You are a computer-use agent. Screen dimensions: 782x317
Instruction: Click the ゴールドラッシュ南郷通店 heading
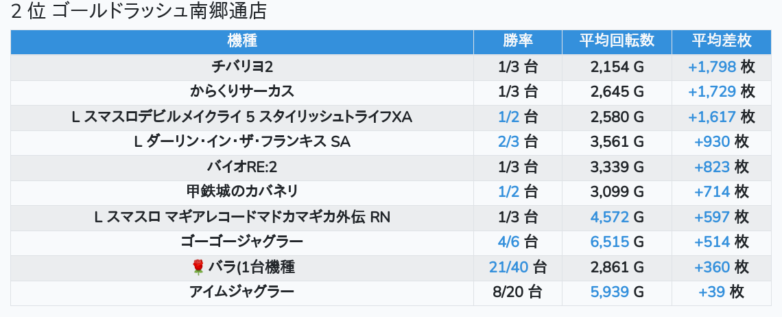139,12
